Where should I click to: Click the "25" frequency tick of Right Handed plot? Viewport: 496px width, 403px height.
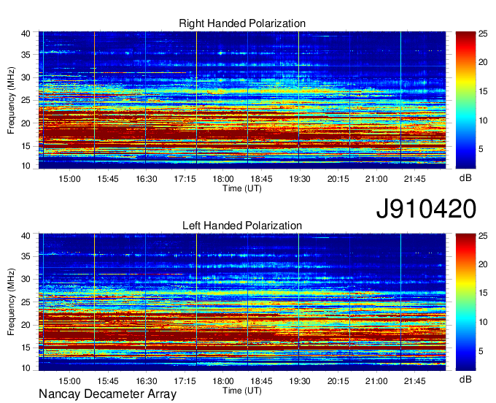tap(26, 100)
